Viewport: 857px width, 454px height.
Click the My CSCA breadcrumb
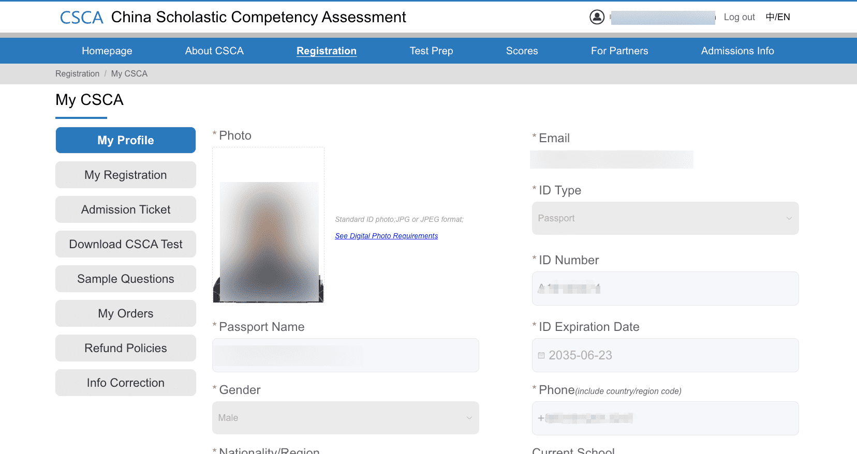[129, 73]
